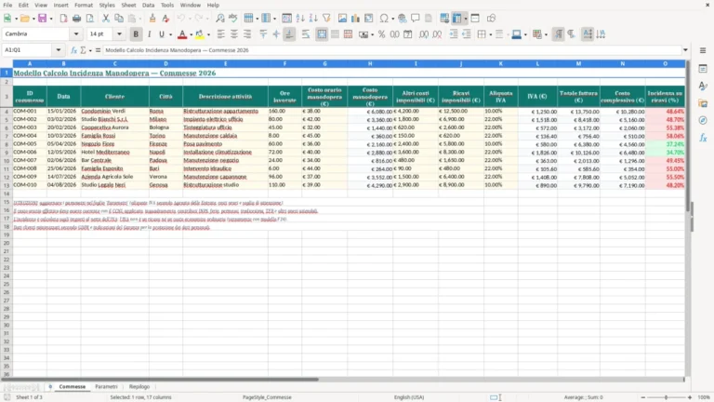Click Decrease Indent icon
This screenshot has width=714, height=402.
(467, 34)
